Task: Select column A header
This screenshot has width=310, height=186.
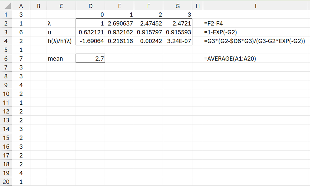Action: pyautogui.click(x=21, y=6)
